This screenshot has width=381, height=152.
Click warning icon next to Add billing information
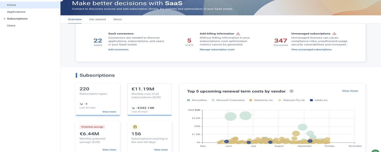[238, 34]
